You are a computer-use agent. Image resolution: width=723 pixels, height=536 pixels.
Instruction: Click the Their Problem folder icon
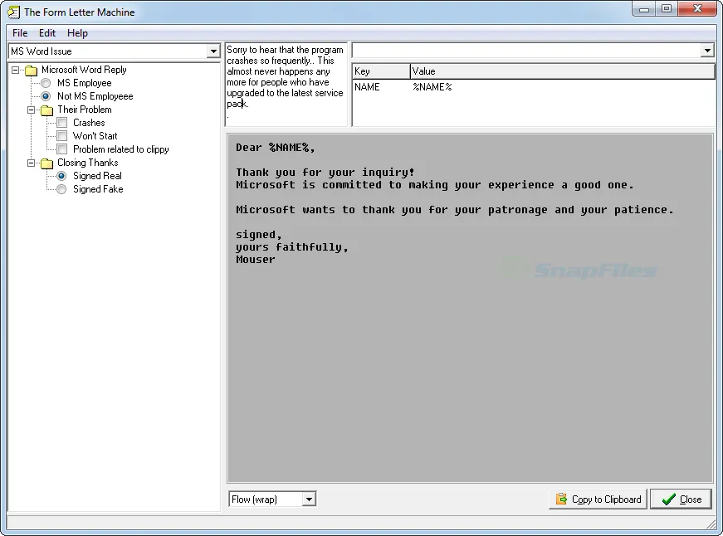coord(46,110)
